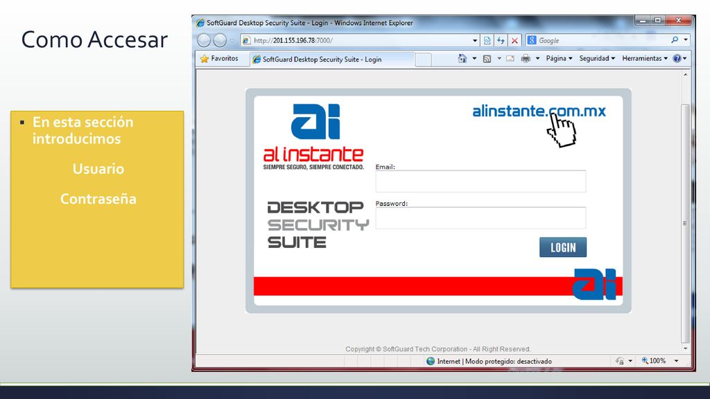Open the Página menu
710x399 pixels.
pyautogui.click(x=560, y=58)
